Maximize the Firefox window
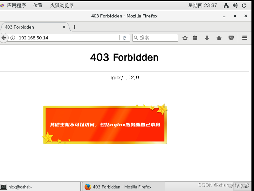The height and width of the screenshot is (191, 254). 235,16
